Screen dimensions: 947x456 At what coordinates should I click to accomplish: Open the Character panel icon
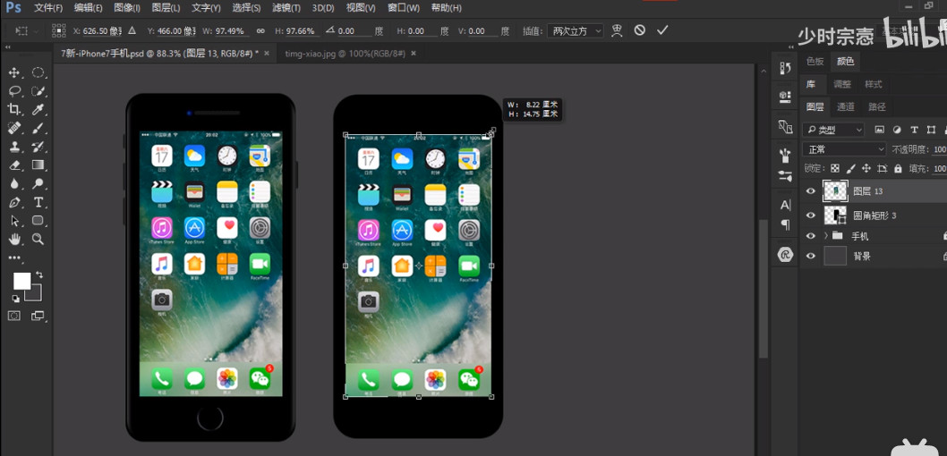pyautogui.click(x=785, y=205)
